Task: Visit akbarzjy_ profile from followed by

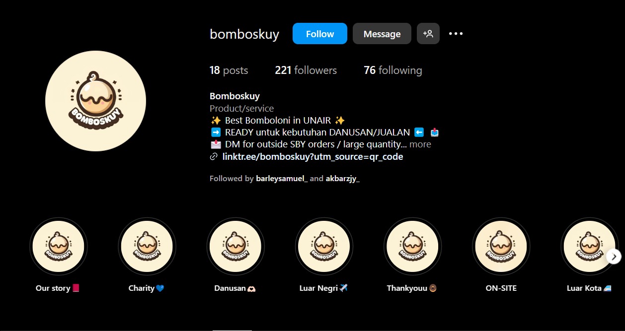Action: 343,179
